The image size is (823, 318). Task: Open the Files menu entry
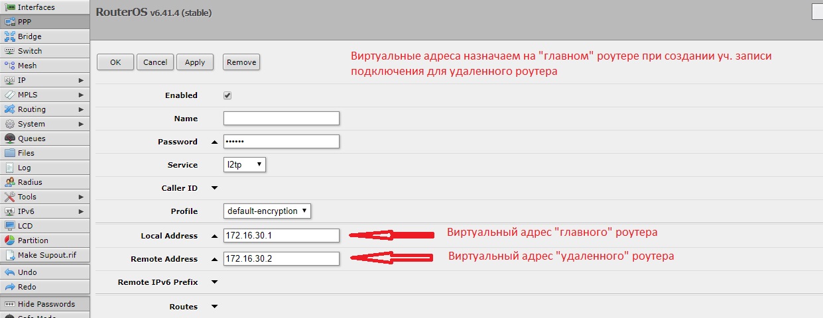pyautogui.click(x=44, y=153)
